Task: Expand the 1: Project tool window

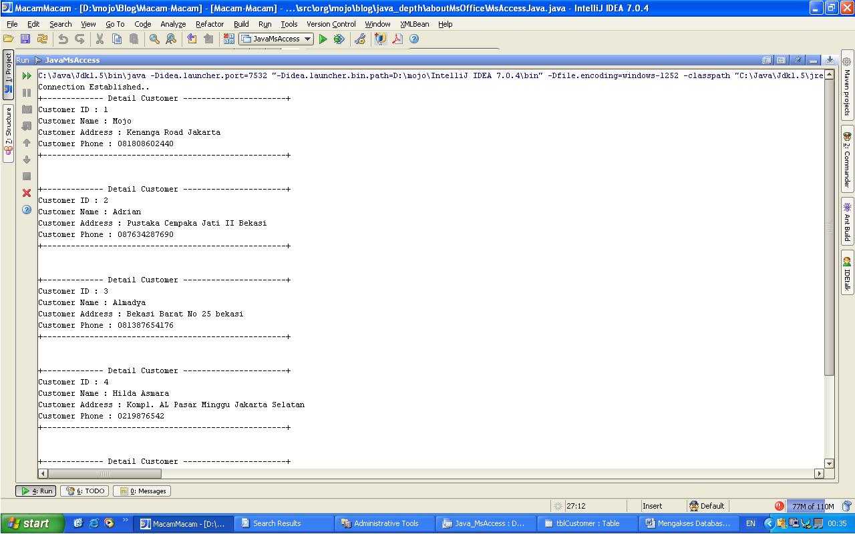Action: point(9,74)
